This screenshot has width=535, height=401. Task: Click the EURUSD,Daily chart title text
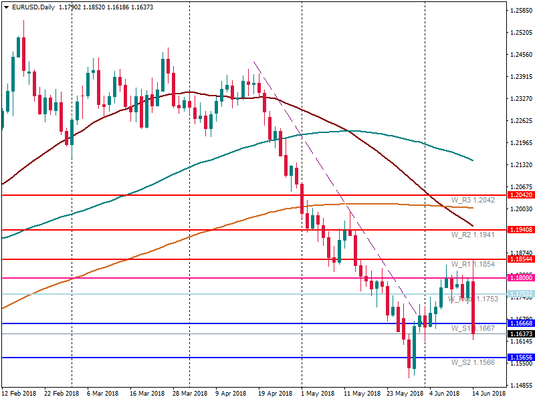coord(30,7)
